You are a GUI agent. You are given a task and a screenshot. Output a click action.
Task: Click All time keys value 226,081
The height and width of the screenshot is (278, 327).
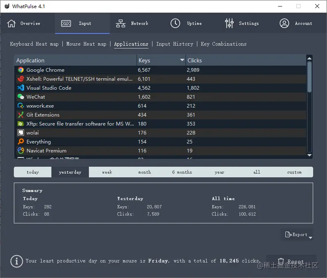pyautogui.click(x=247, y=207)
